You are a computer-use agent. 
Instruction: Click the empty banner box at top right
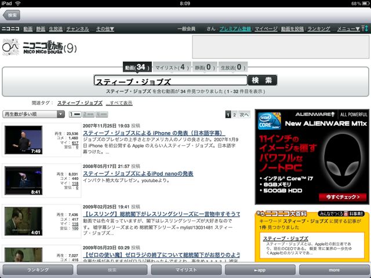point(281,47)
